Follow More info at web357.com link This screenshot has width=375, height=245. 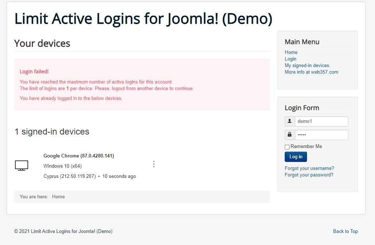click(311, 72)
